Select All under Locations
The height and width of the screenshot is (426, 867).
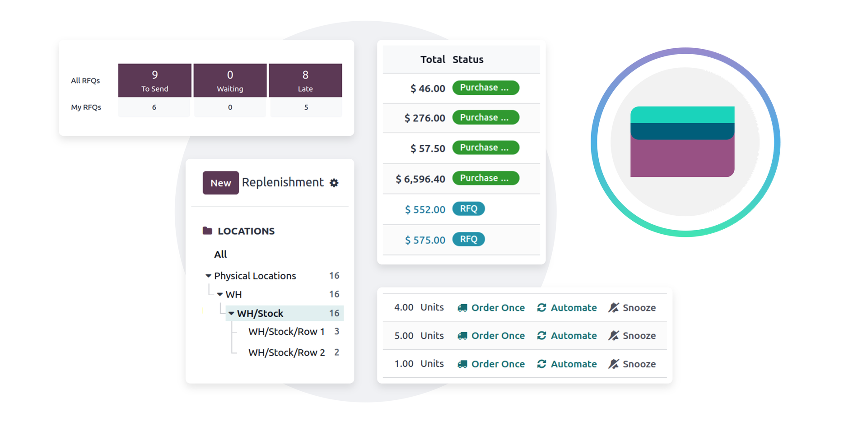(220, 255)
